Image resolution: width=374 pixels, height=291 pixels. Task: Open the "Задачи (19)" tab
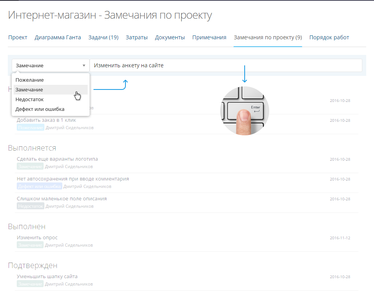(x=103, y=37)
